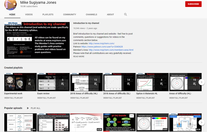
Task: View full playlist for 2018 Areas of difficulty (HL)
Action: pos(79,98)
